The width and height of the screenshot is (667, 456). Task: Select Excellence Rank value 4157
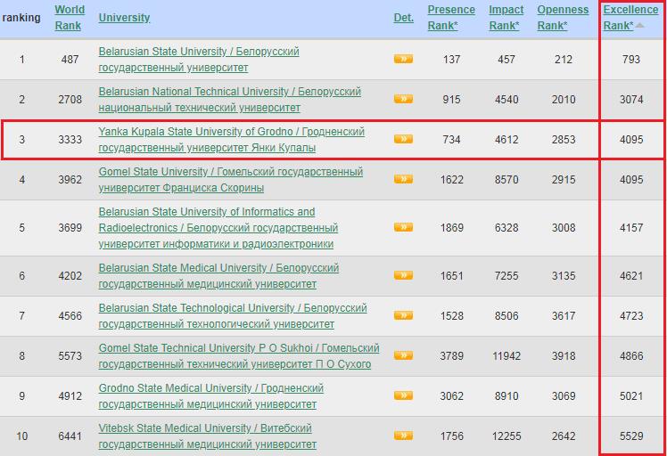(x=630, y=228)
